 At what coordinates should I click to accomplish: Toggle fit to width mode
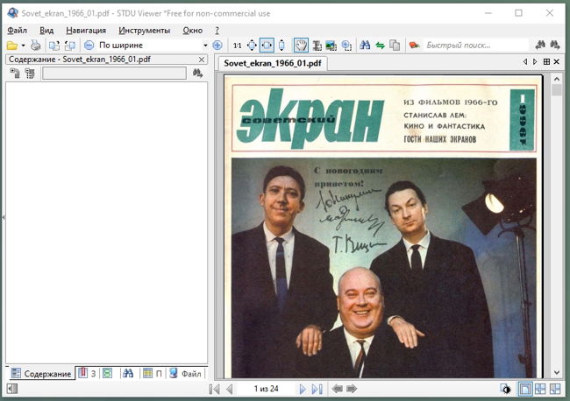(267, 46)
